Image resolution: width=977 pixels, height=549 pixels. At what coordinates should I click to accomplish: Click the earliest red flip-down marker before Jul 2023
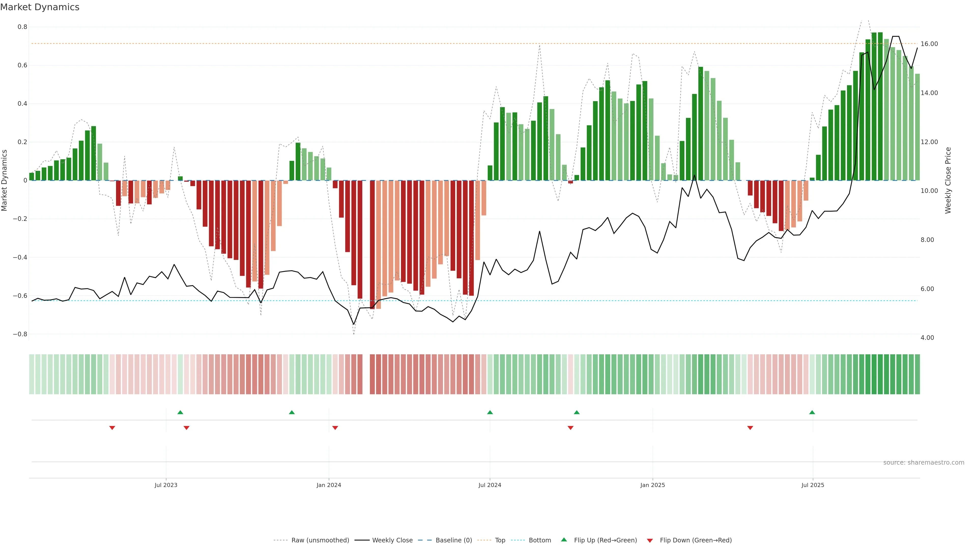click(112, 428)
